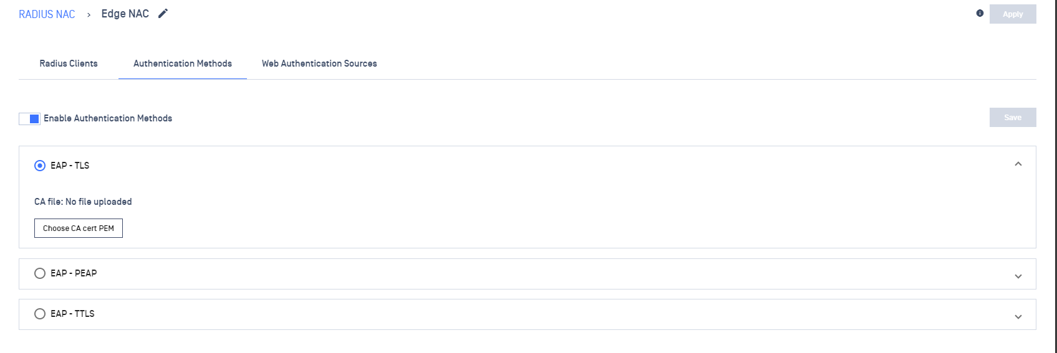
Task: Click the info icon beside Apply
Action: (x=980, y=14)
